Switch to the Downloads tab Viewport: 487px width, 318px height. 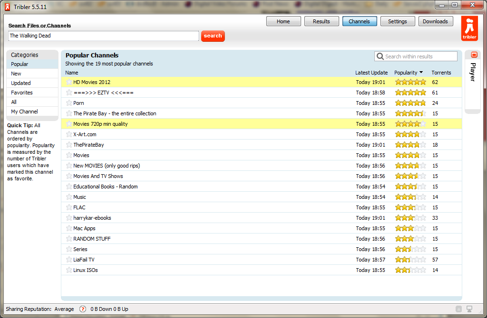coord(435,21)
